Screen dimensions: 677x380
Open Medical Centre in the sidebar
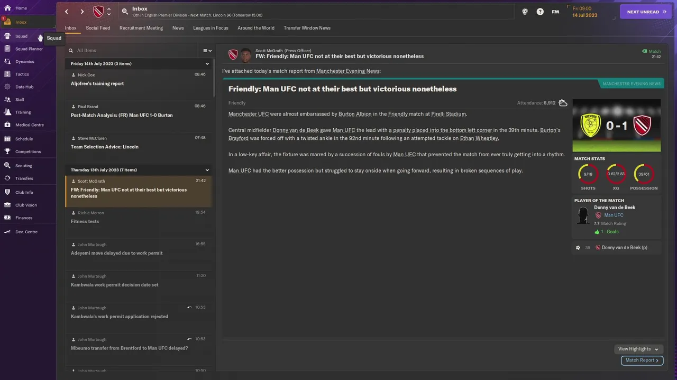29,125
